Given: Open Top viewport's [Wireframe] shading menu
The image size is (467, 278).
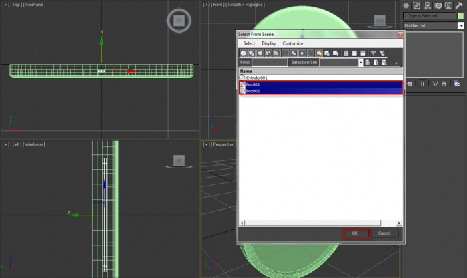Looking at the screenshot, I should [x=34, y=5].
